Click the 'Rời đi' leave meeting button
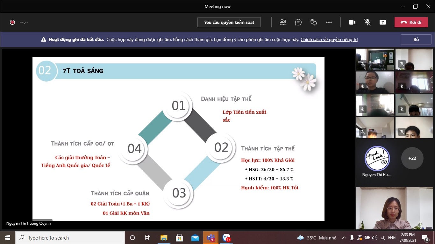Viewport: 435px width, 244px height. [411, 22]
